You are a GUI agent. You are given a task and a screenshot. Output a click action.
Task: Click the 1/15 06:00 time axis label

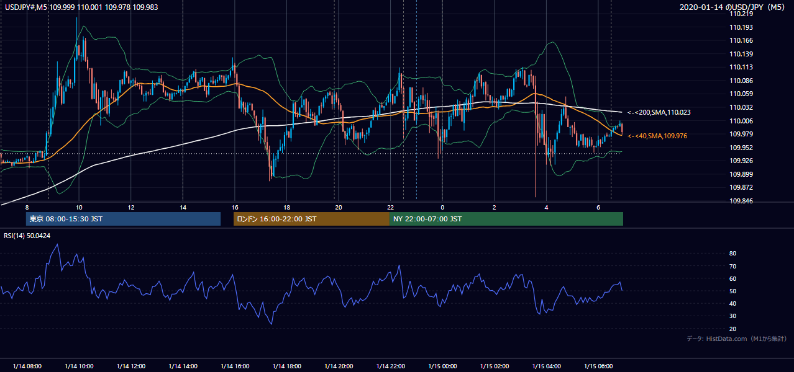coord(599,366)
